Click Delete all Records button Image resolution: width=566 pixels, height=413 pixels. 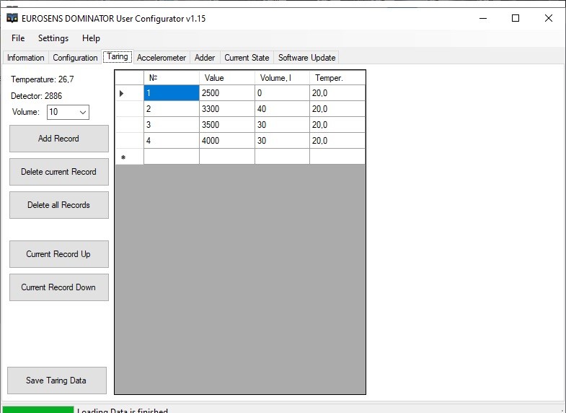pos(59,205)
